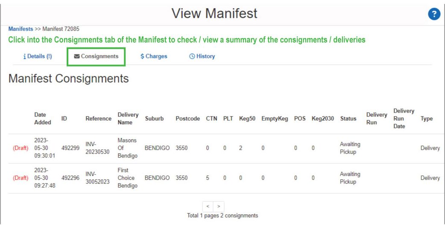Go to next page of consignments
The height and width of the screenshot is (225, 445).
tap(218, 207)
